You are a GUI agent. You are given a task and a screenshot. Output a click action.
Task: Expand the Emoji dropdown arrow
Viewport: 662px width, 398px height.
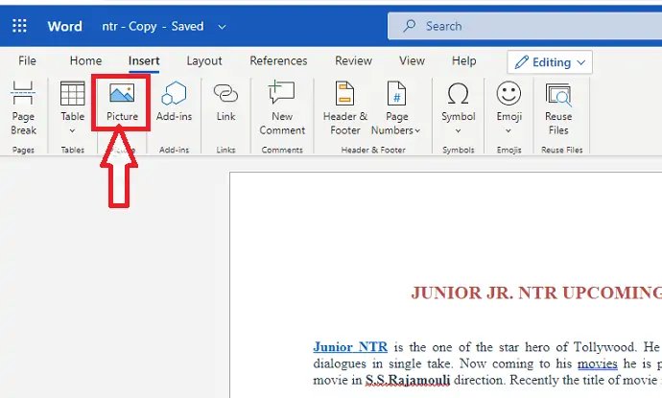[x=508, y=130]
